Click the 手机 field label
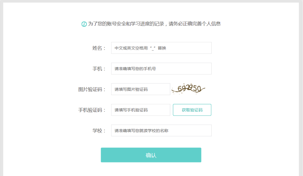This screenshot has width=303, height=176. 99,68
